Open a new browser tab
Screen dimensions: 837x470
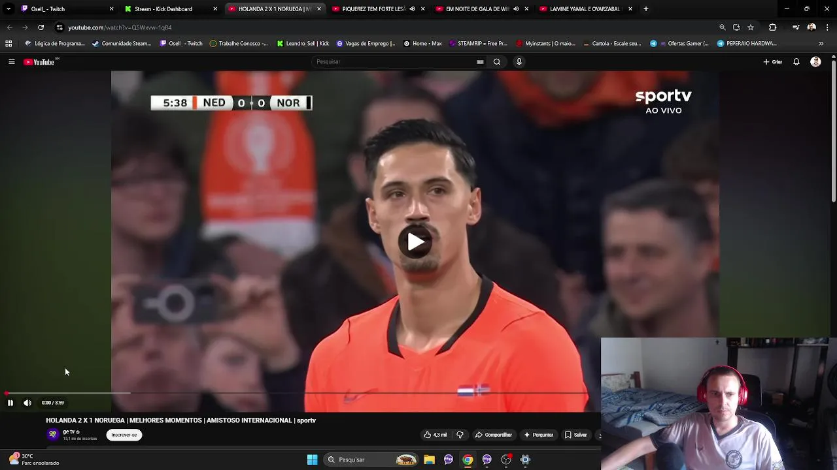pyautogui.click(x=646, y=9)
